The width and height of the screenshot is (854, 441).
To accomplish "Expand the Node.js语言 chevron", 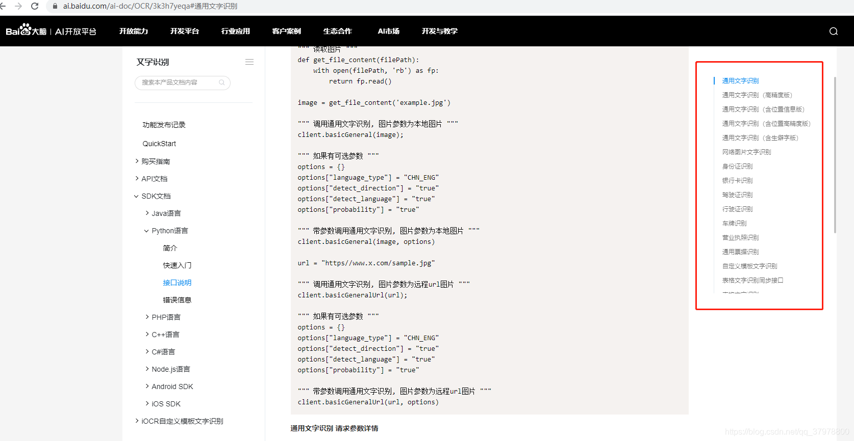I will click(147, 369).
